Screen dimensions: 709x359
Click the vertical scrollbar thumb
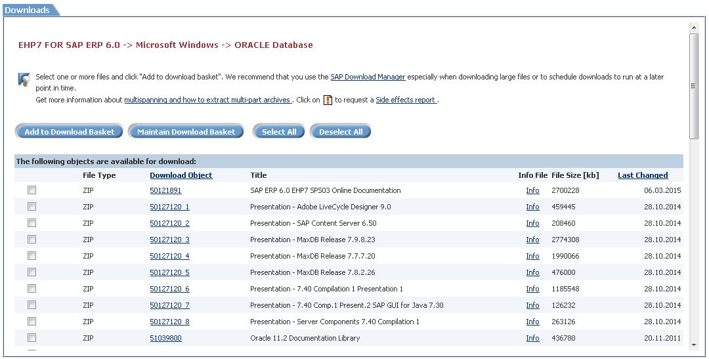tap(694, 86)
